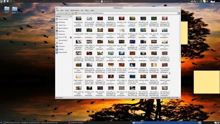The width and height of the screenshot is (220, 124).
Task: Select the light_bulbs_in_a_jar file
Action: 79,80
